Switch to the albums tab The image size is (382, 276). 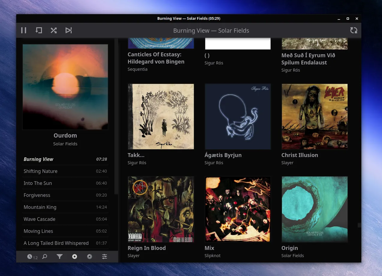point(74,257)
